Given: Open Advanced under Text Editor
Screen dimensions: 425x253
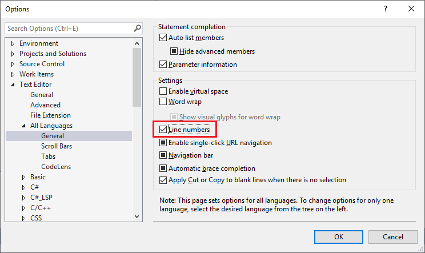Looking at the screenshot, I should click(x=45, y=105).
